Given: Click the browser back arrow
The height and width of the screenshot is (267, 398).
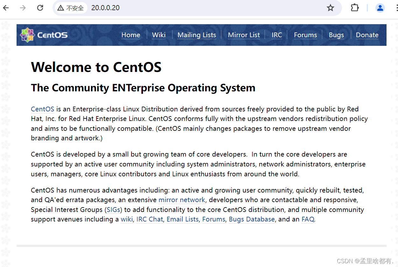Looking at the screenshot, I should click(x=6, y=8).
